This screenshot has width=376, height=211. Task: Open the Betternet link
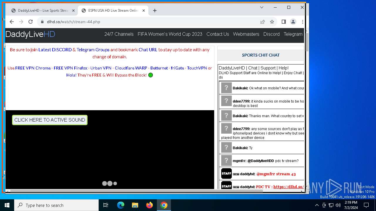pyautogui.click(x=159, y=68)
